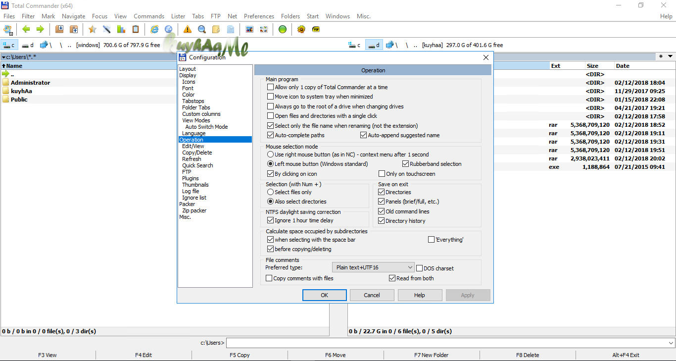Click the yellow warning triangle toolbar icon
Viewport: 676px width, 361px height.
[x=188, y=29]
